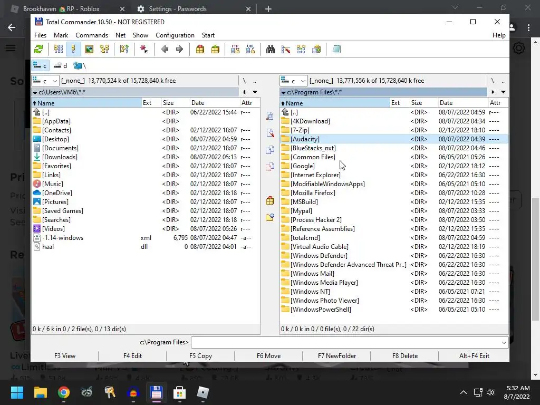
Task: Click Pack icon in middle vertical bar
Action: 269,200
